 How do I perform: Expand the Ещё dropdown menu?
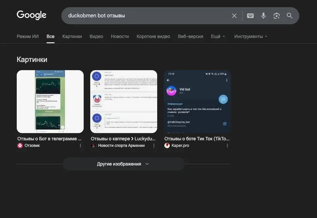[x=218, y=37]
